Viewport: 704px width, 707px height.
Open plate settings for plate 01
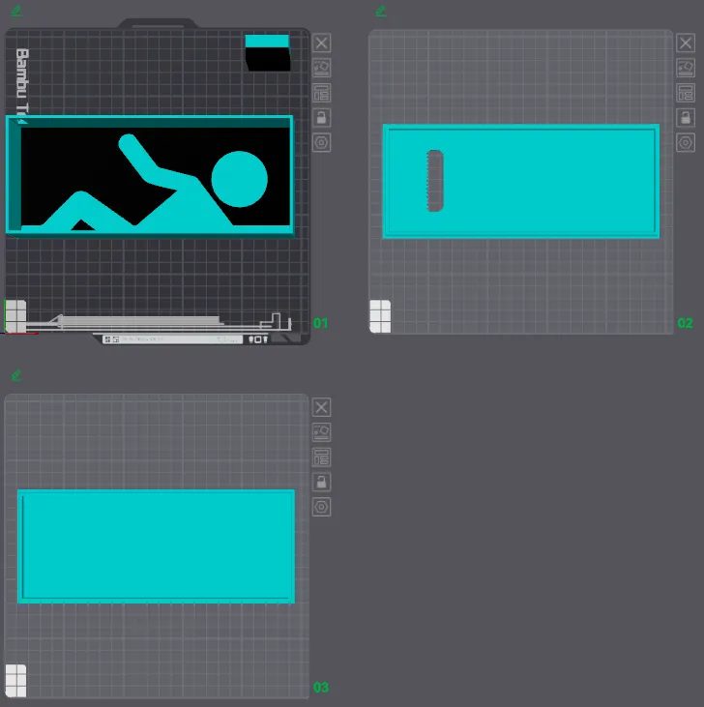tap(321, 143)
